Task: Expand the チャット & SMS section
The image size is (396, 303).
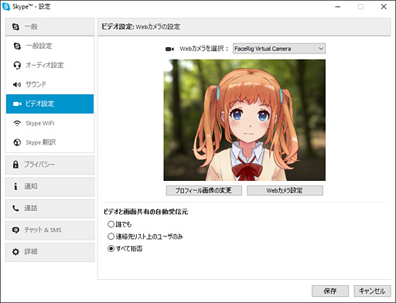Action: click(49, 230)
